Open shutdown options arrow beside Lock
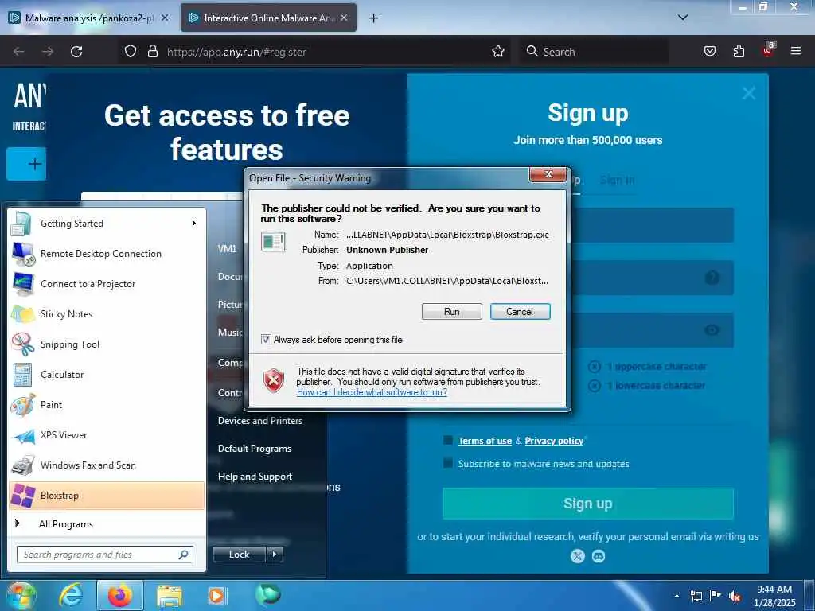 tap(275, 555)
